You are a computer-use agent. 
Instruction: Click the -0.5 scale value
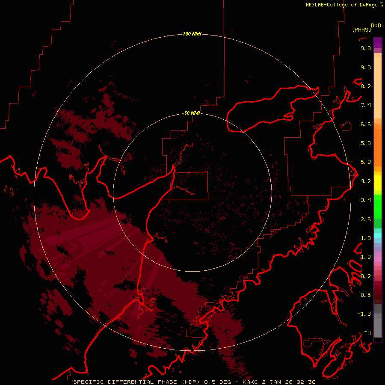coord(364,295)
